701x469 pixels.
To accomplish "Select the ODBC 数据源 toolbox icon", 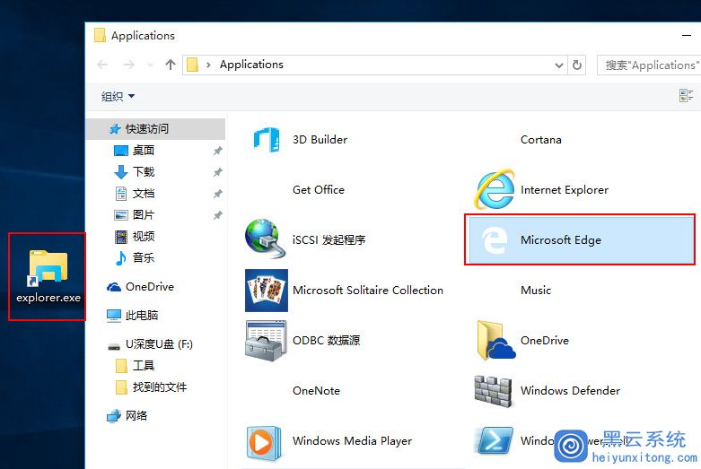I will [266, 341].
